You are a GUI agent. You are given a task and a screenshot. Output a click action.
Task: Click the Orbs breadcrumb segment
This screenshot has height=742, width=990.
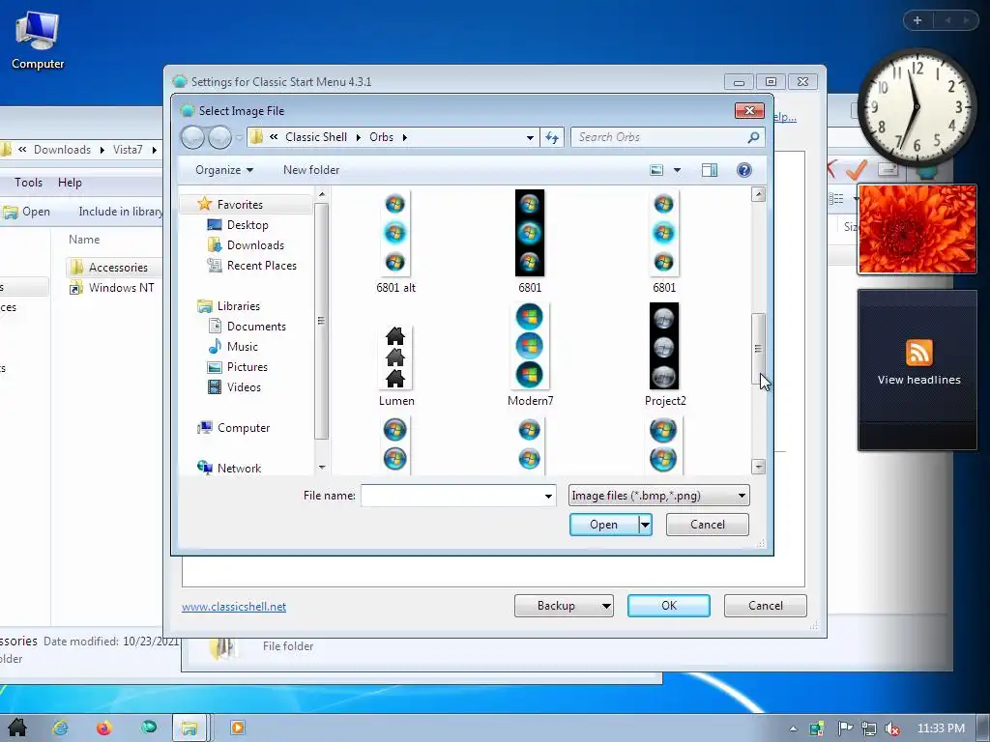point(381,137)
